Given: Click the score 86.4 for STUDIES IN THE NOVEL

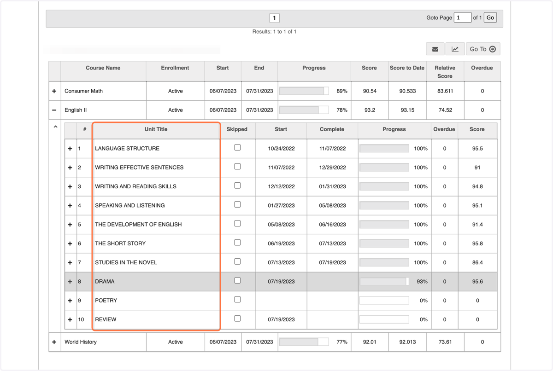Looking at the screenshot, I should 477,262.
